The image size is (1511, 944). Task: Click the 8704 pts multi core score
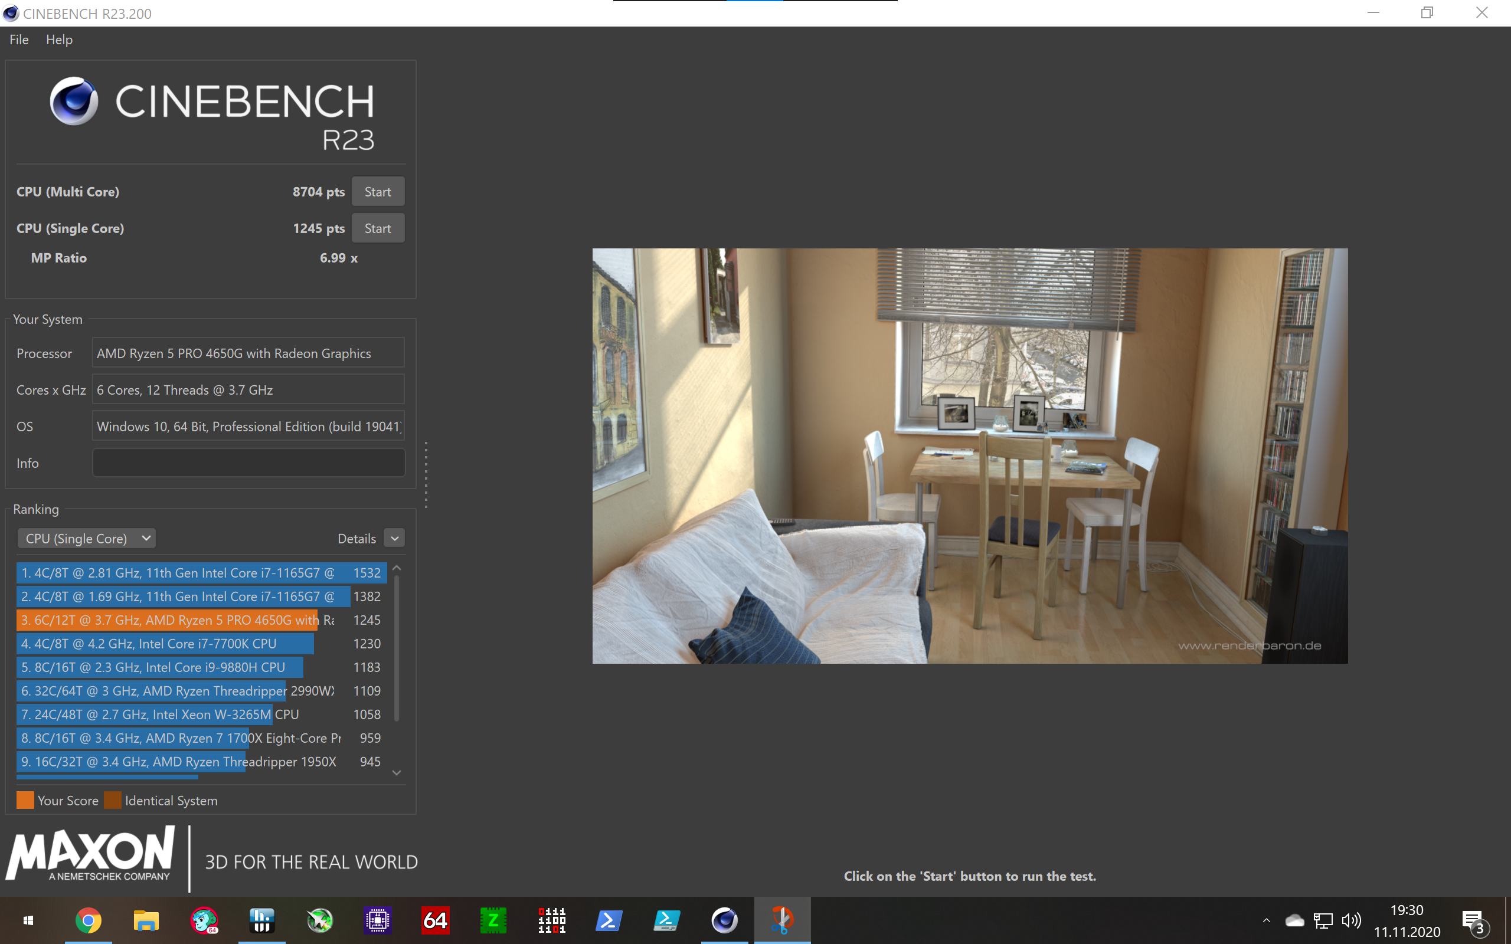[x=319, y=192]
